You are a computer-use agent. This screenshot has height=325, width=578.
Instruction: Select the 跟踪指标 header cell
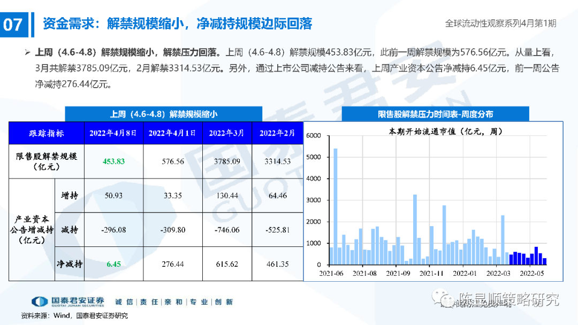pos(47,133)
